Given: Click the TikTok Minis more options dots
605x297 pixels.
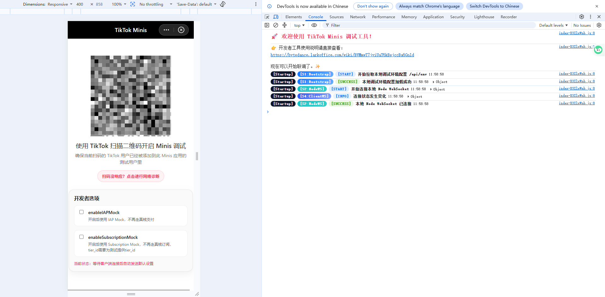Looking at the screenshot, I should [166, 30].
